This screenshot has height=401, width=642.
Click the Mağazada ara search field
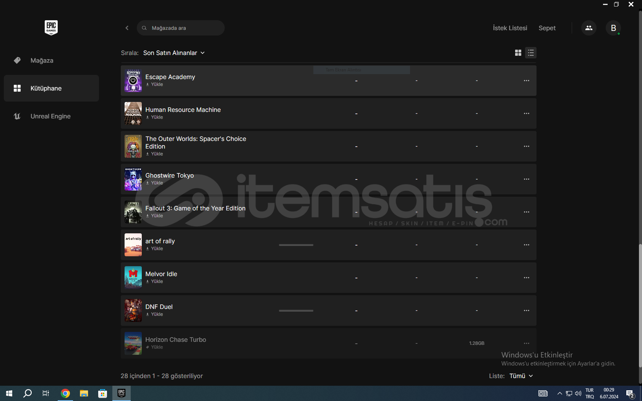pos(180,28)
